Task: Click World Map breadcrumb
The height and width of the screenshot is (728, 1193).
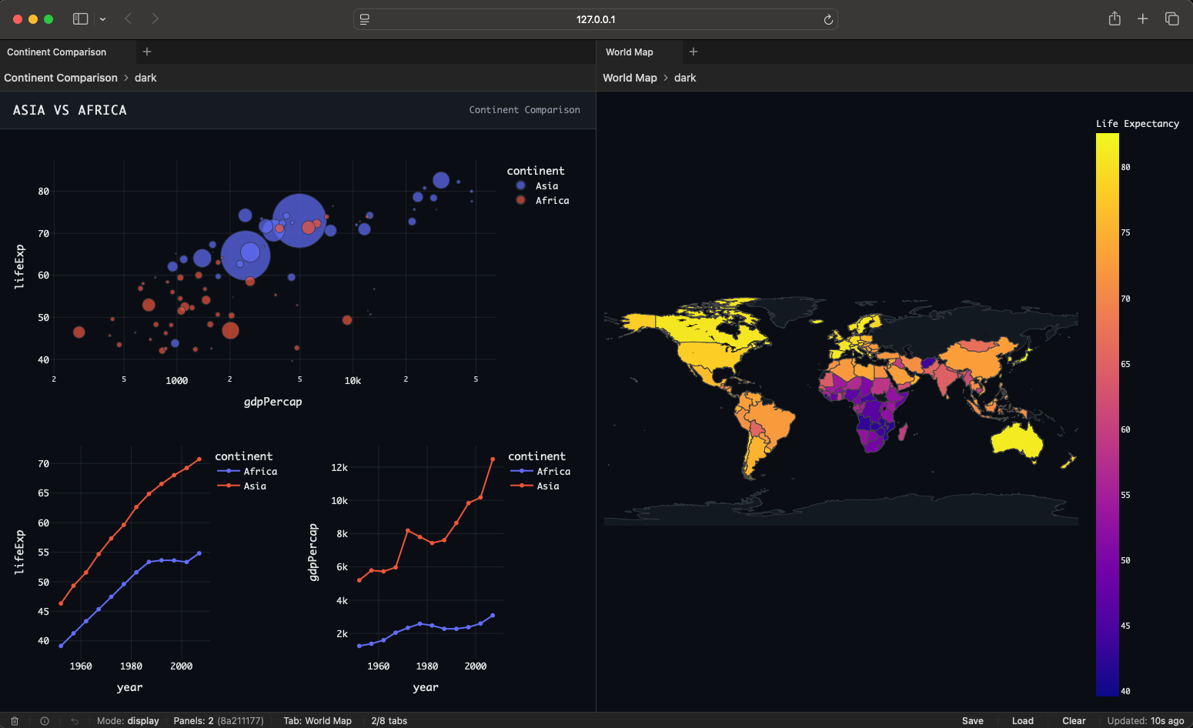Action: pos(630,78)
